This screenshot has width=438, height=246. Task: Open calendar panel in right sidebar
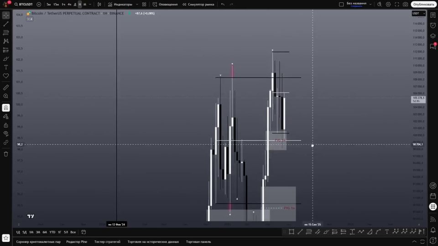(433, 196)
